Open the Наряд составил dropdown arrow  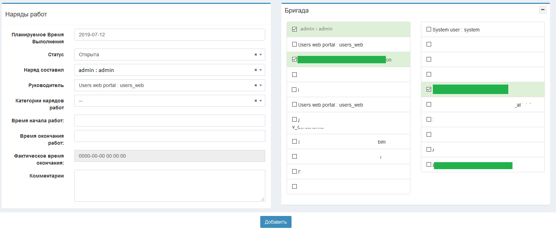click(261, 70)
